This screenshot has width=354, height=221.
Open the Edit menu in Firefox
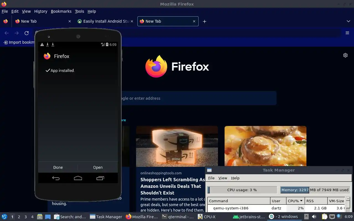pos(15,11)
